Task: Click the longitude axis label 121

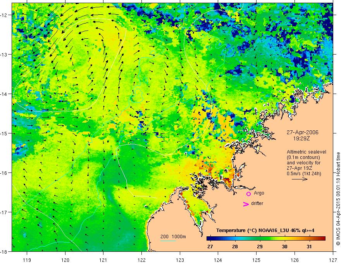Action: pos(103,260)
